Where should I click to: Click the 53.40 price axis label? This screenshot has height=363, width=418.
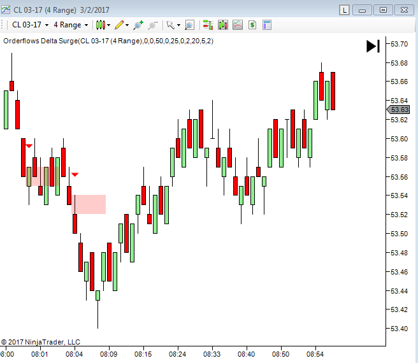[399, 329]
